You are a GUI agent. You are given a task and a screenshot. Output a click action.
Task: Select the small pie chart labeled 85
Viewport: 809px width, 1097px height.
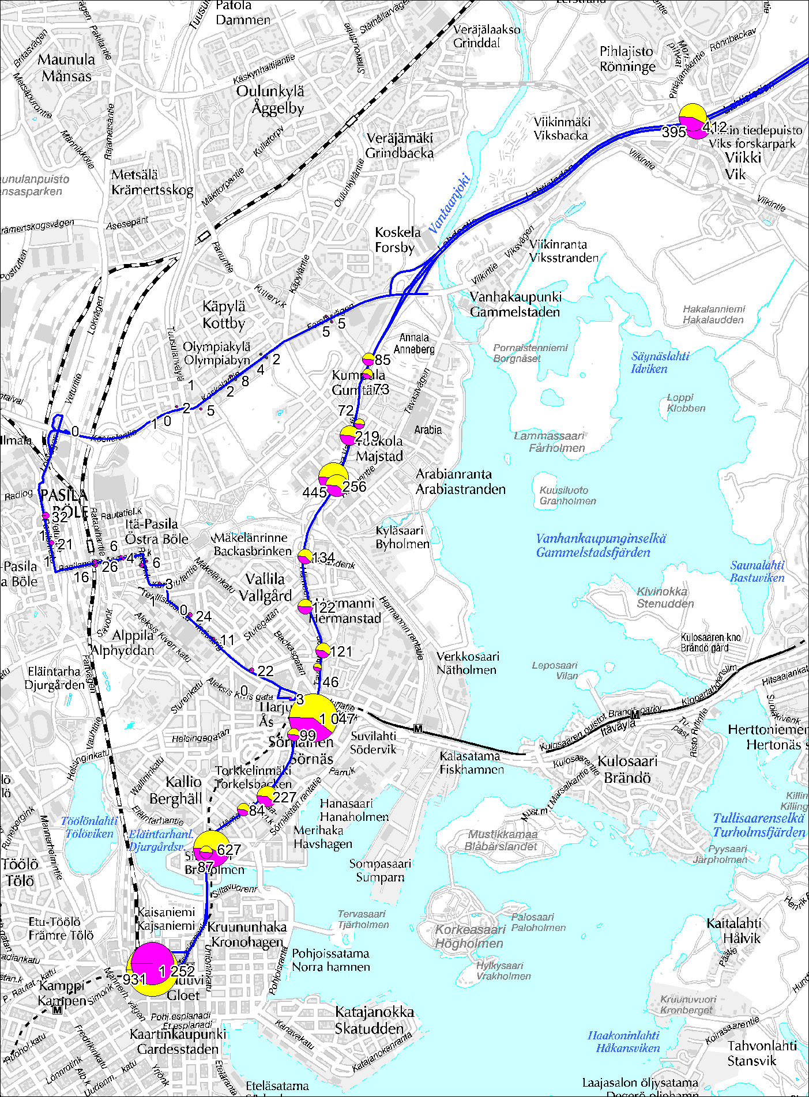tap(368, 359)
